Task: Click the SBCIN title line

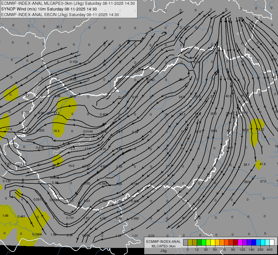Action: (x=60, y=15)
